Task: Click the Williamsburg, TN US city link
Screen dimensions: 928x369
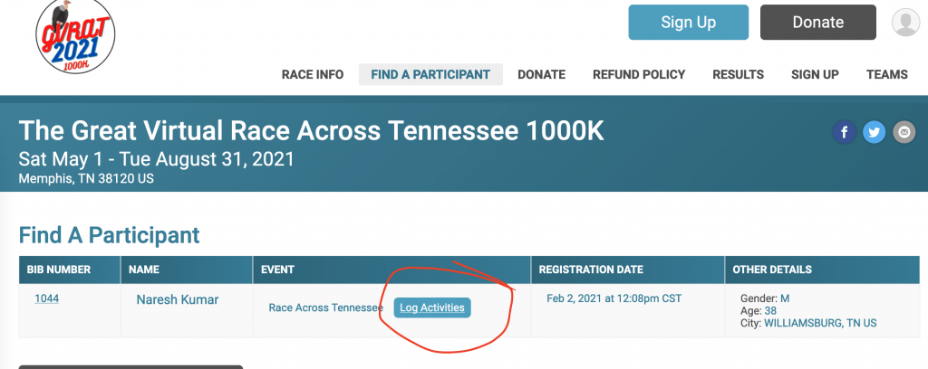Action: [820, 323]
